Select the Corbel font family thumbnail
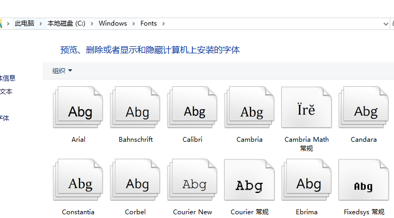 coord(136,181)
